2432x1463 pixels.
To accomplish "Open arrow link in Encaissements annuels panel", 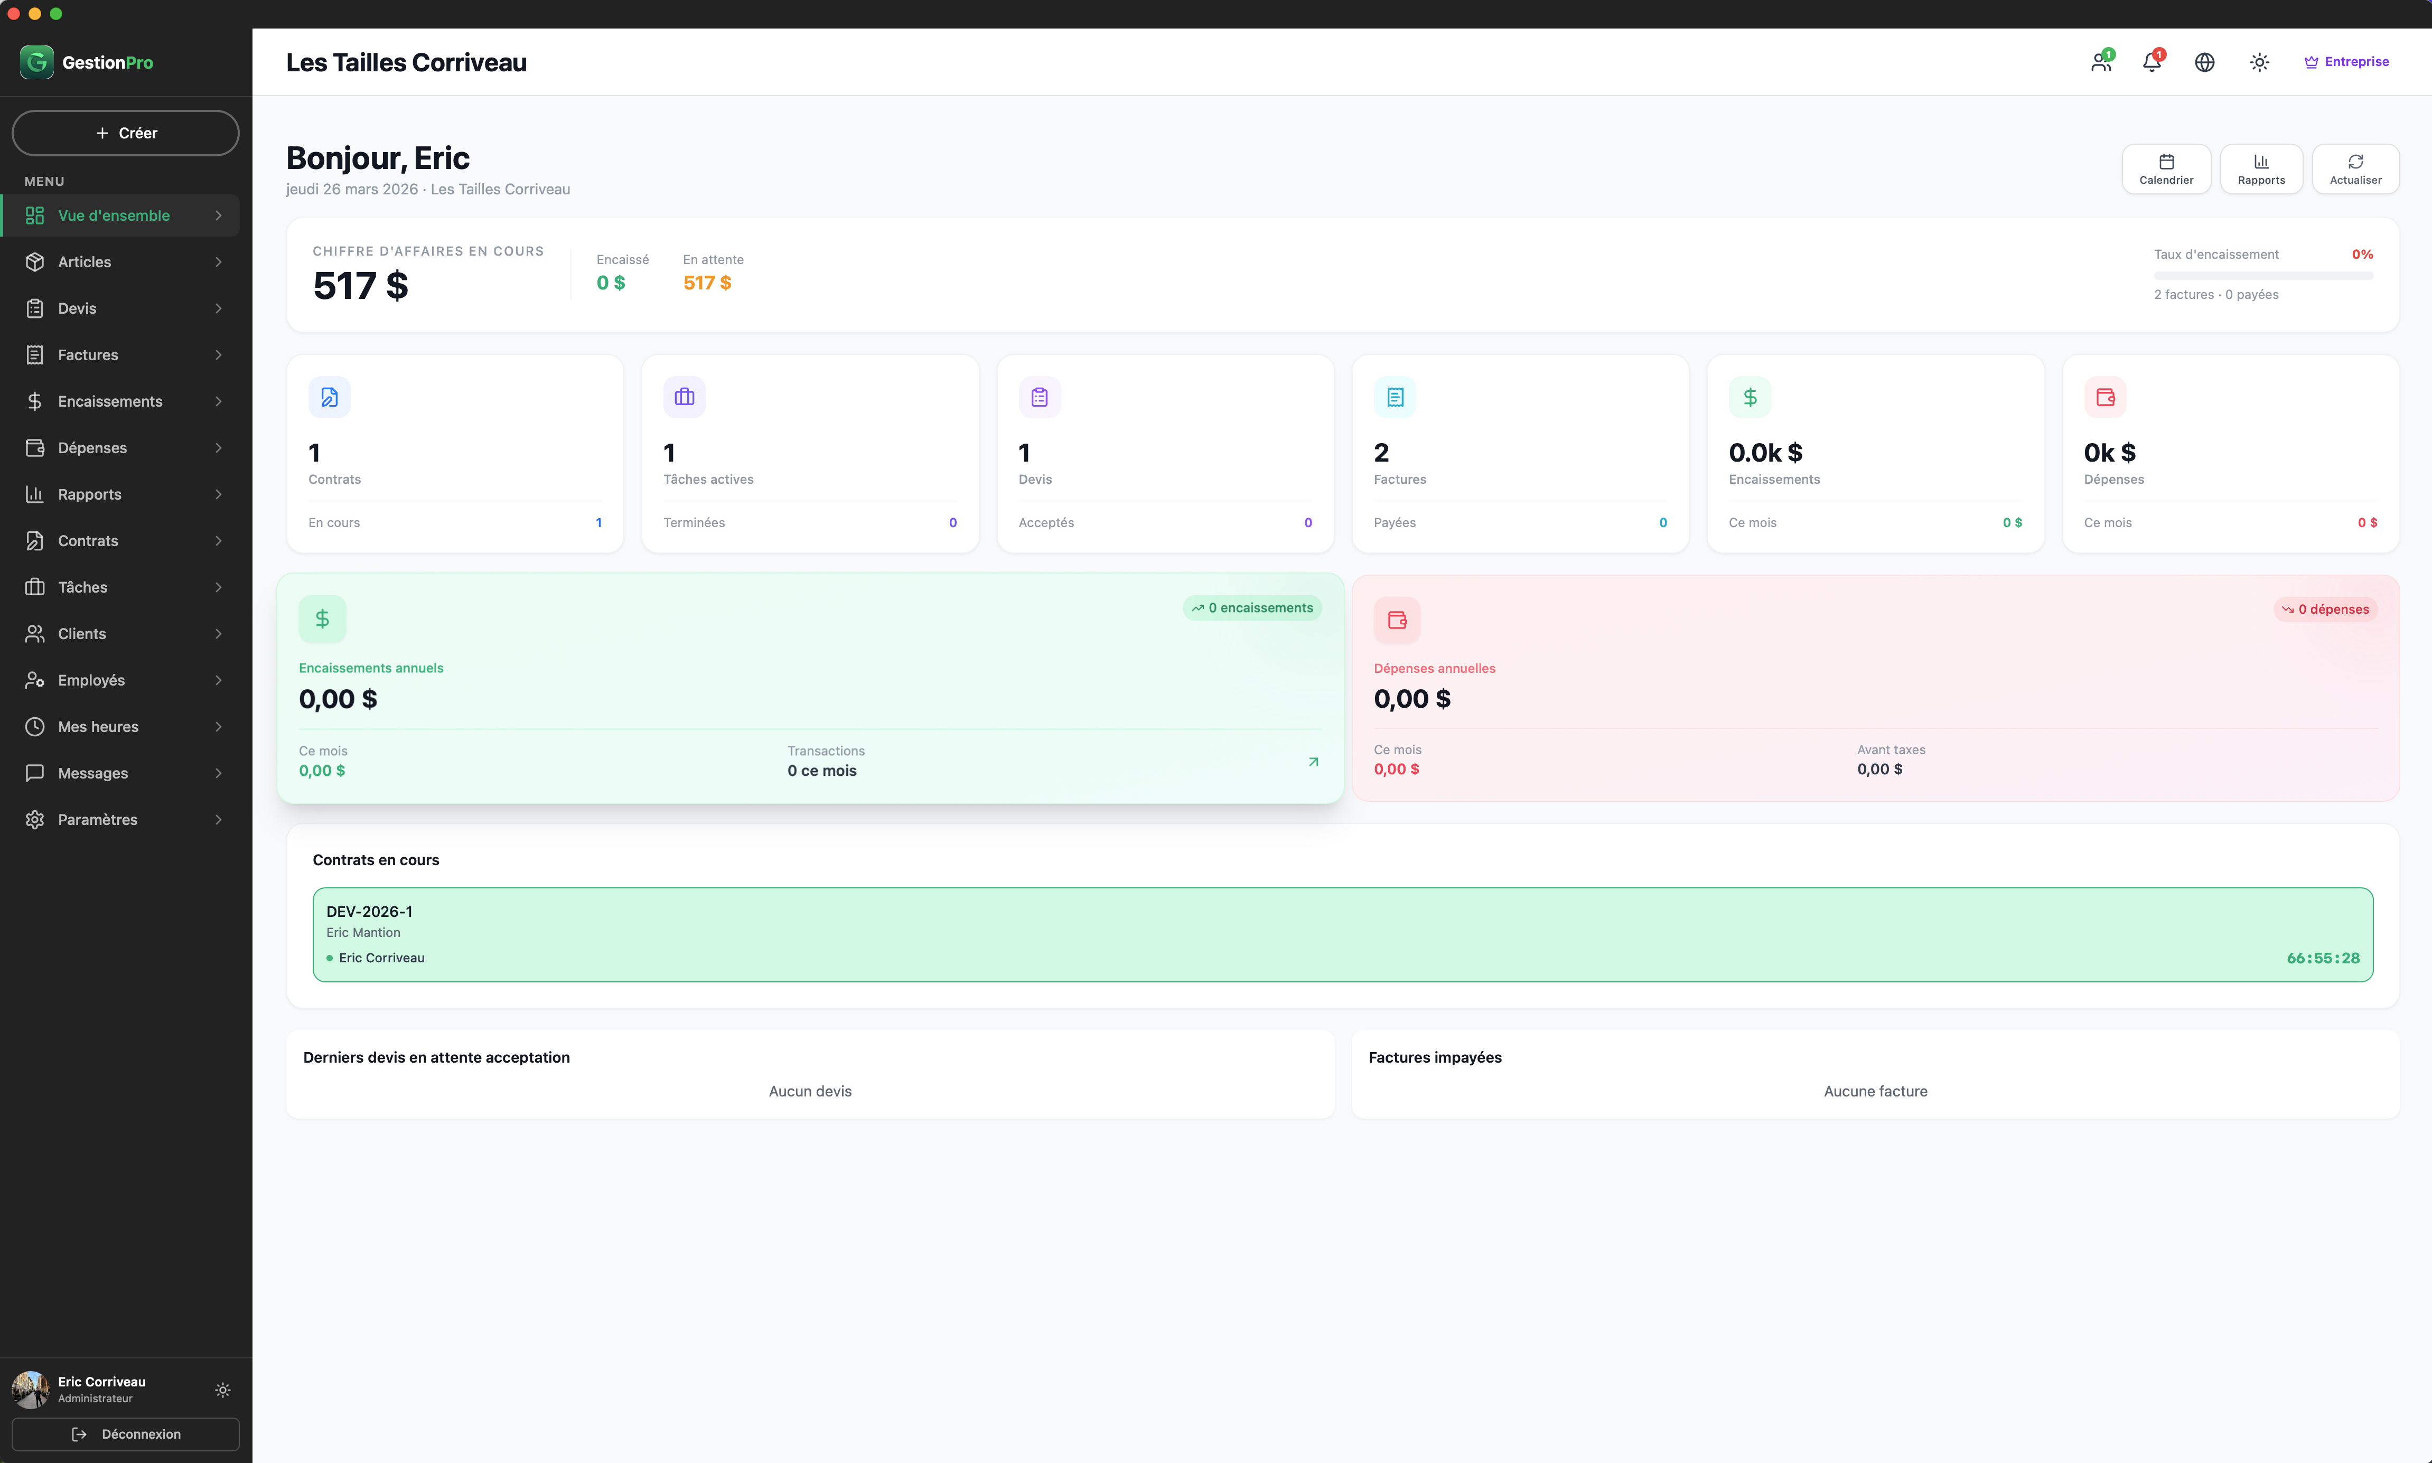I will (1313, 762).
